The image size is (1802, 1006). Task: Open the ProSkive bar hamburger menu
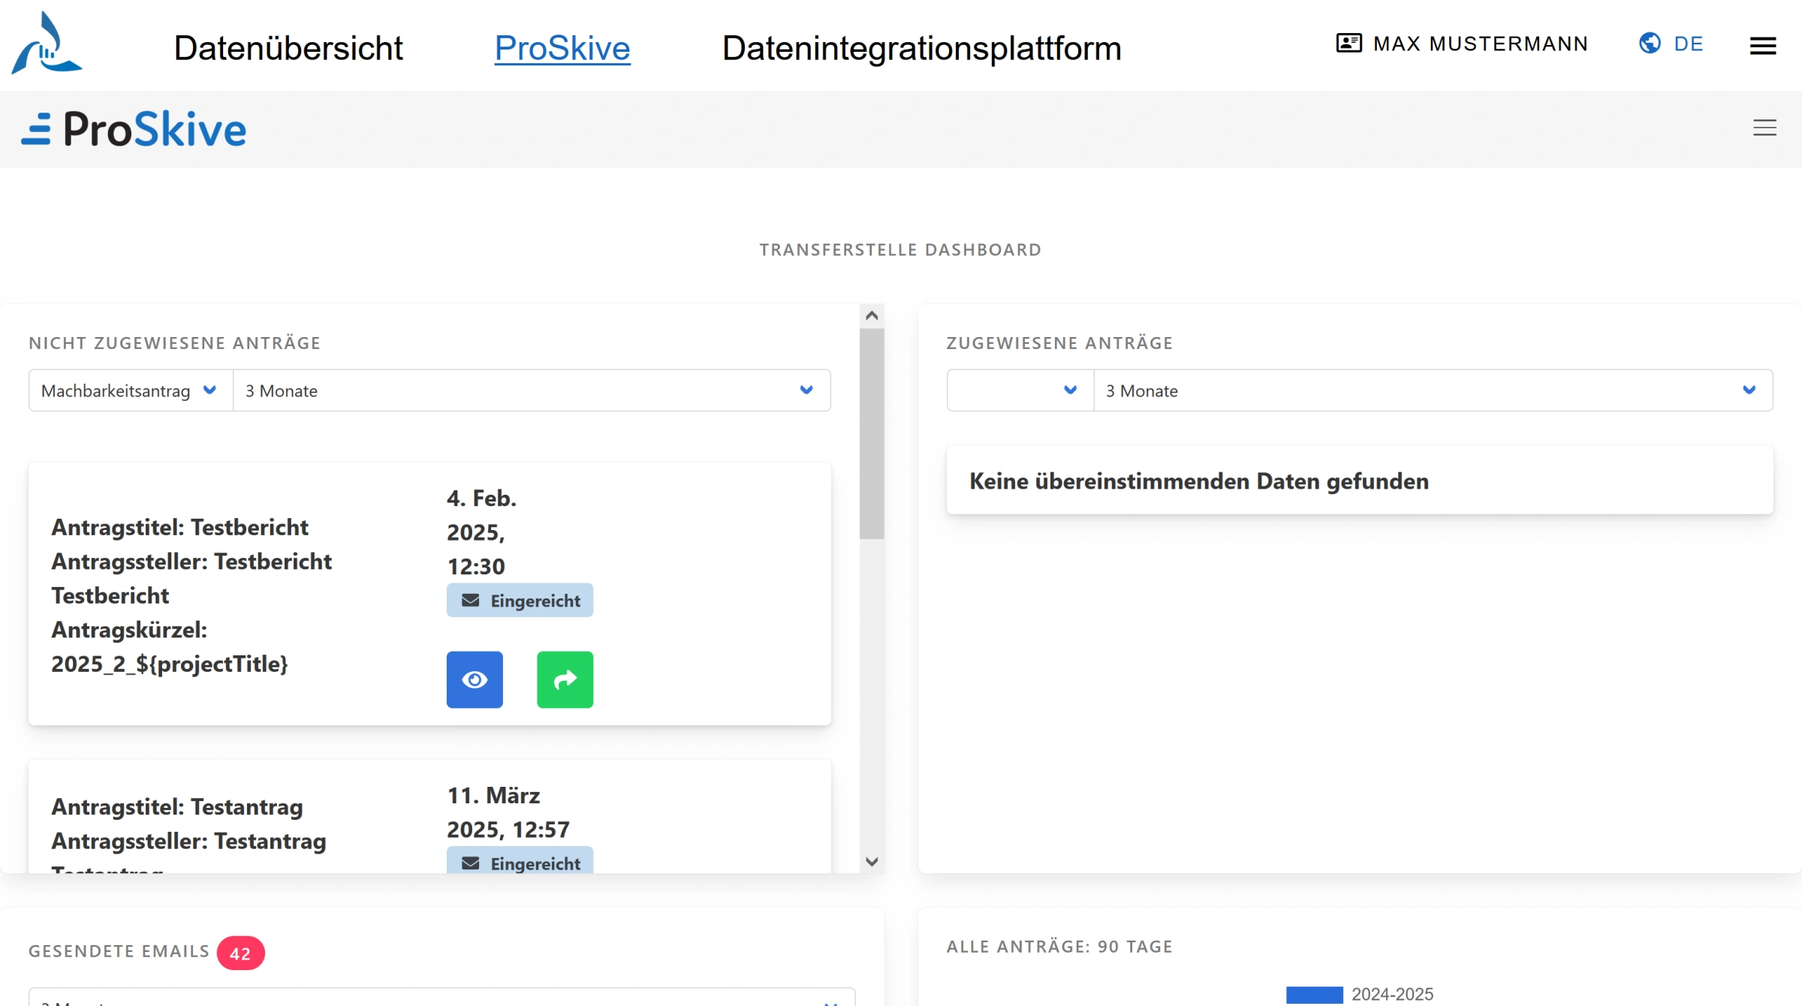tap(1764, 128)
